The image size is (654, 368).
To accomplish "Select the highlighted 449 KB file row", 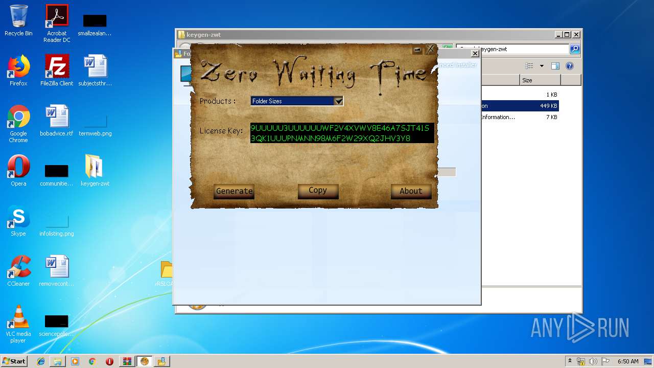I will [x=519, y=106].
